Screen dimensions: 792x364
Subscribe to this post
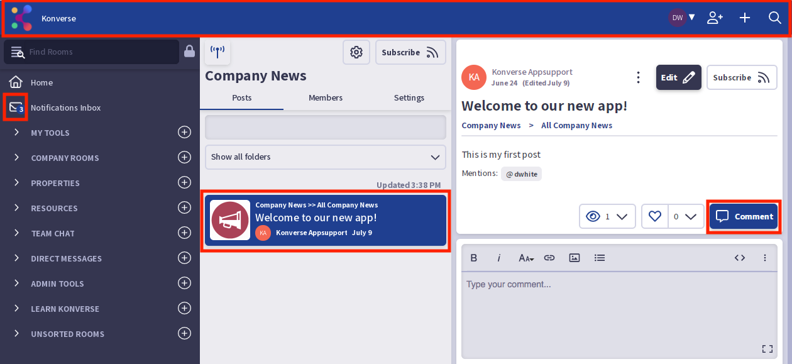(x=742, y=77)
